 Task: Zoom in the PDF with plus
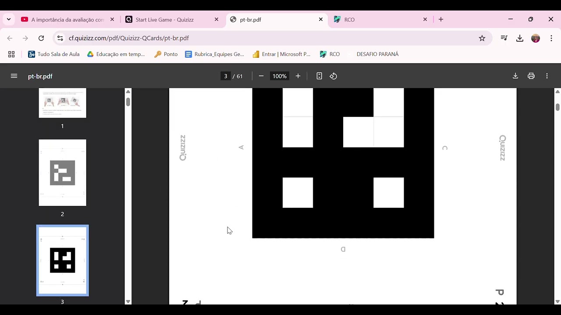point(298,76)
